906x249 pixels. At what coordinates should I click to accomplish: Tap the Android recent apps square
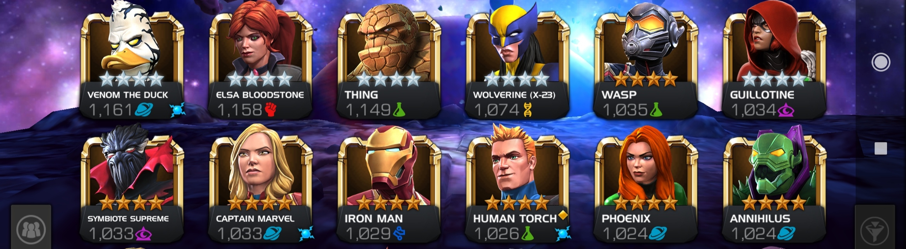[881, 148]
